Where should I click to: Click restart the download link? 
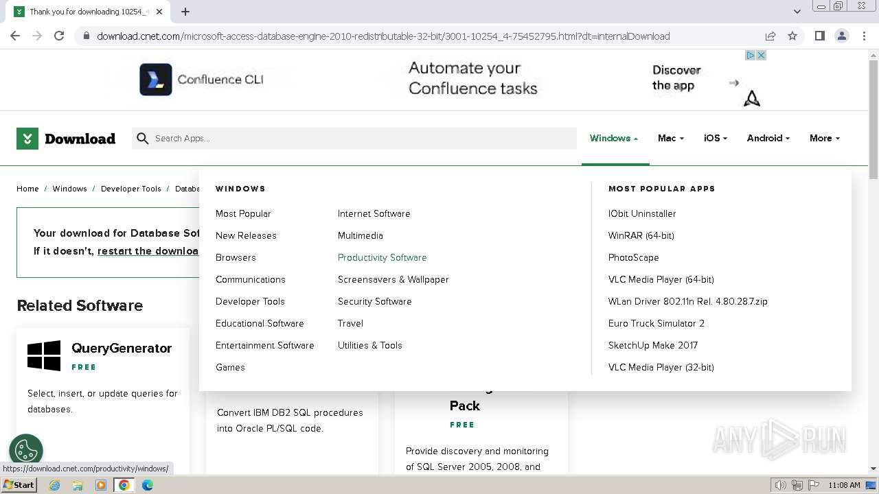coord(148,251)
